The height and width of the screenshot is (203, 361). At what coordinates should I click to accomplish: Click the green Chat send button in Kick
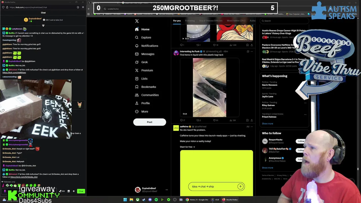click(81, 191)
